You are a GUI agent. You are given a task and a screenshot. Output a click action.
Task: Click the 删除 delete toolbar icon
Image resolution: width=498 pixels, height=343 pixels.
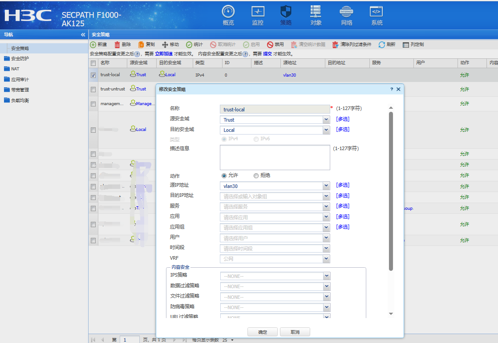click(x=117, y=45)
